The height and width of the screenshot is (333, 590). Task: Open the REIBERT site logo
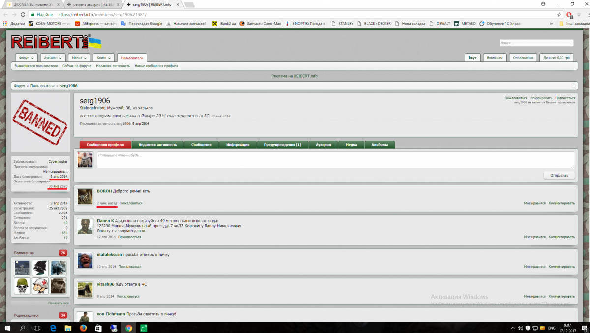point(56,41)
